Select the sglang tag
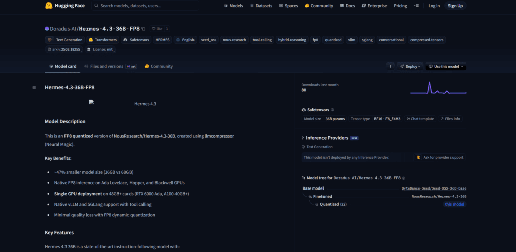The image size is (516, 252). (x=367, y=40)
